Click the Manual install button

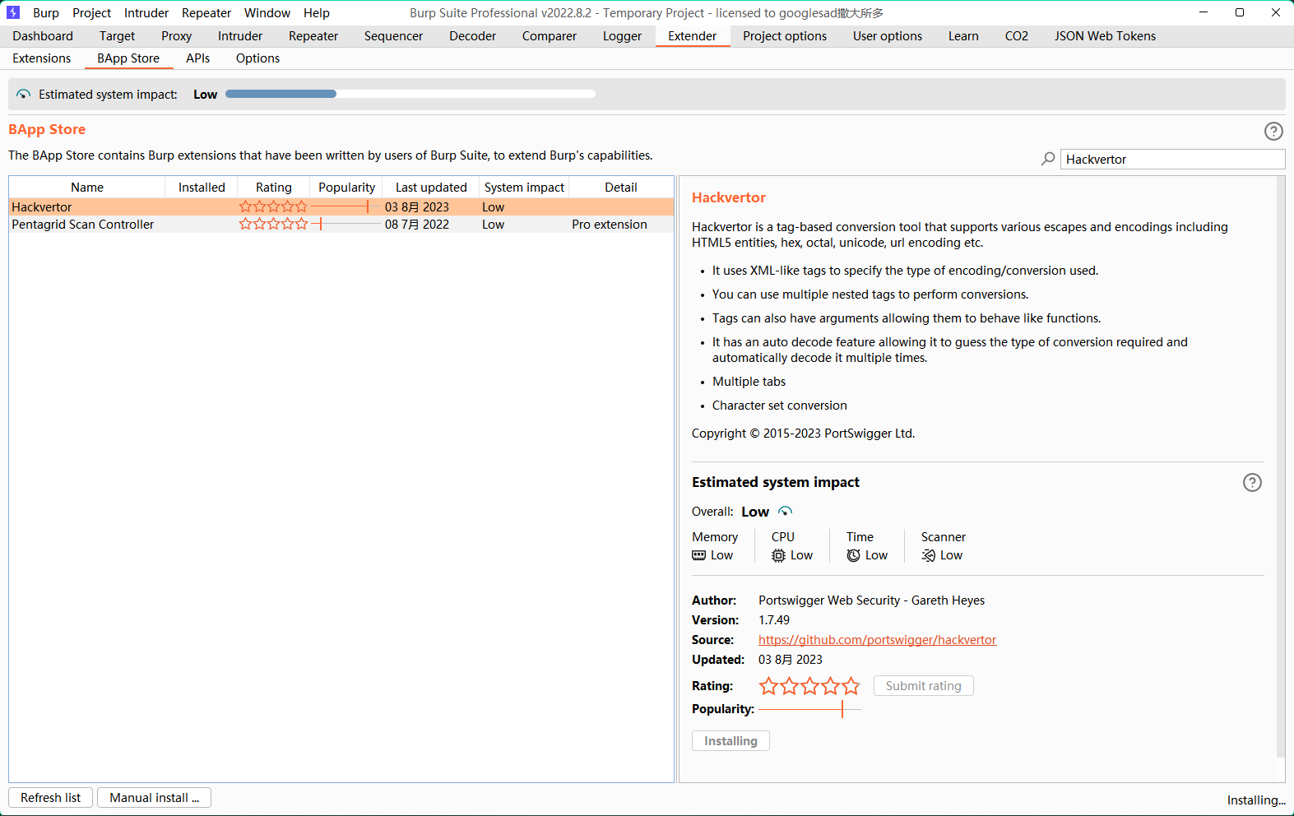click(x=154, y=798)
